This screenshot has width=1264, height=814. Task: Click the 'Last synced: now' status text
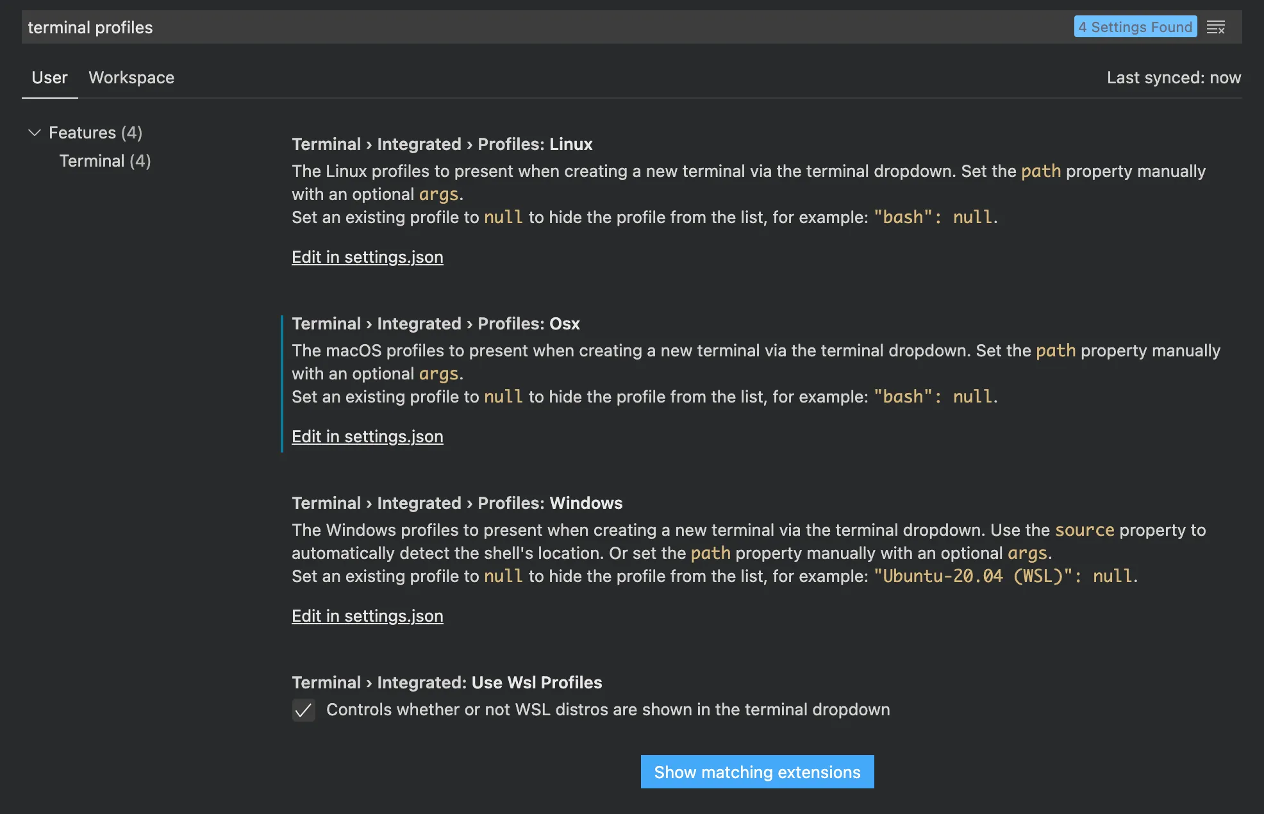point(1173,78)
